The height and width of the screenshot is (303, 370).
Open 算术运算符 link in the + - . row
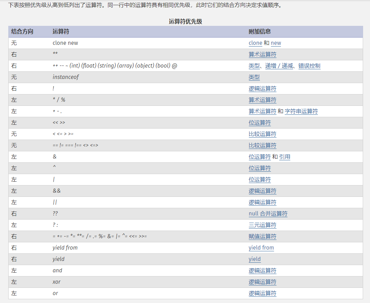(262, 111)
